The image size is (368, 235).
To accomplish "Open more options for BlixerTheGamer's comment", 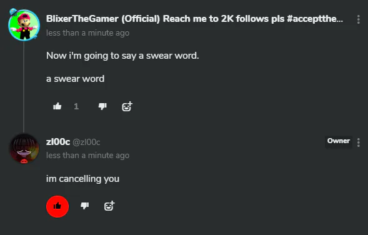I will click(359, 19).
